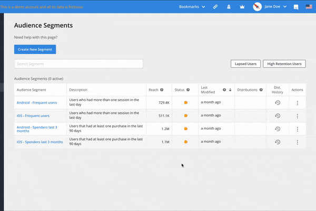The height and width of the screenshot is (211, 316).
Task: Open the link icon in top bar
Action: (x=215, y=7)
